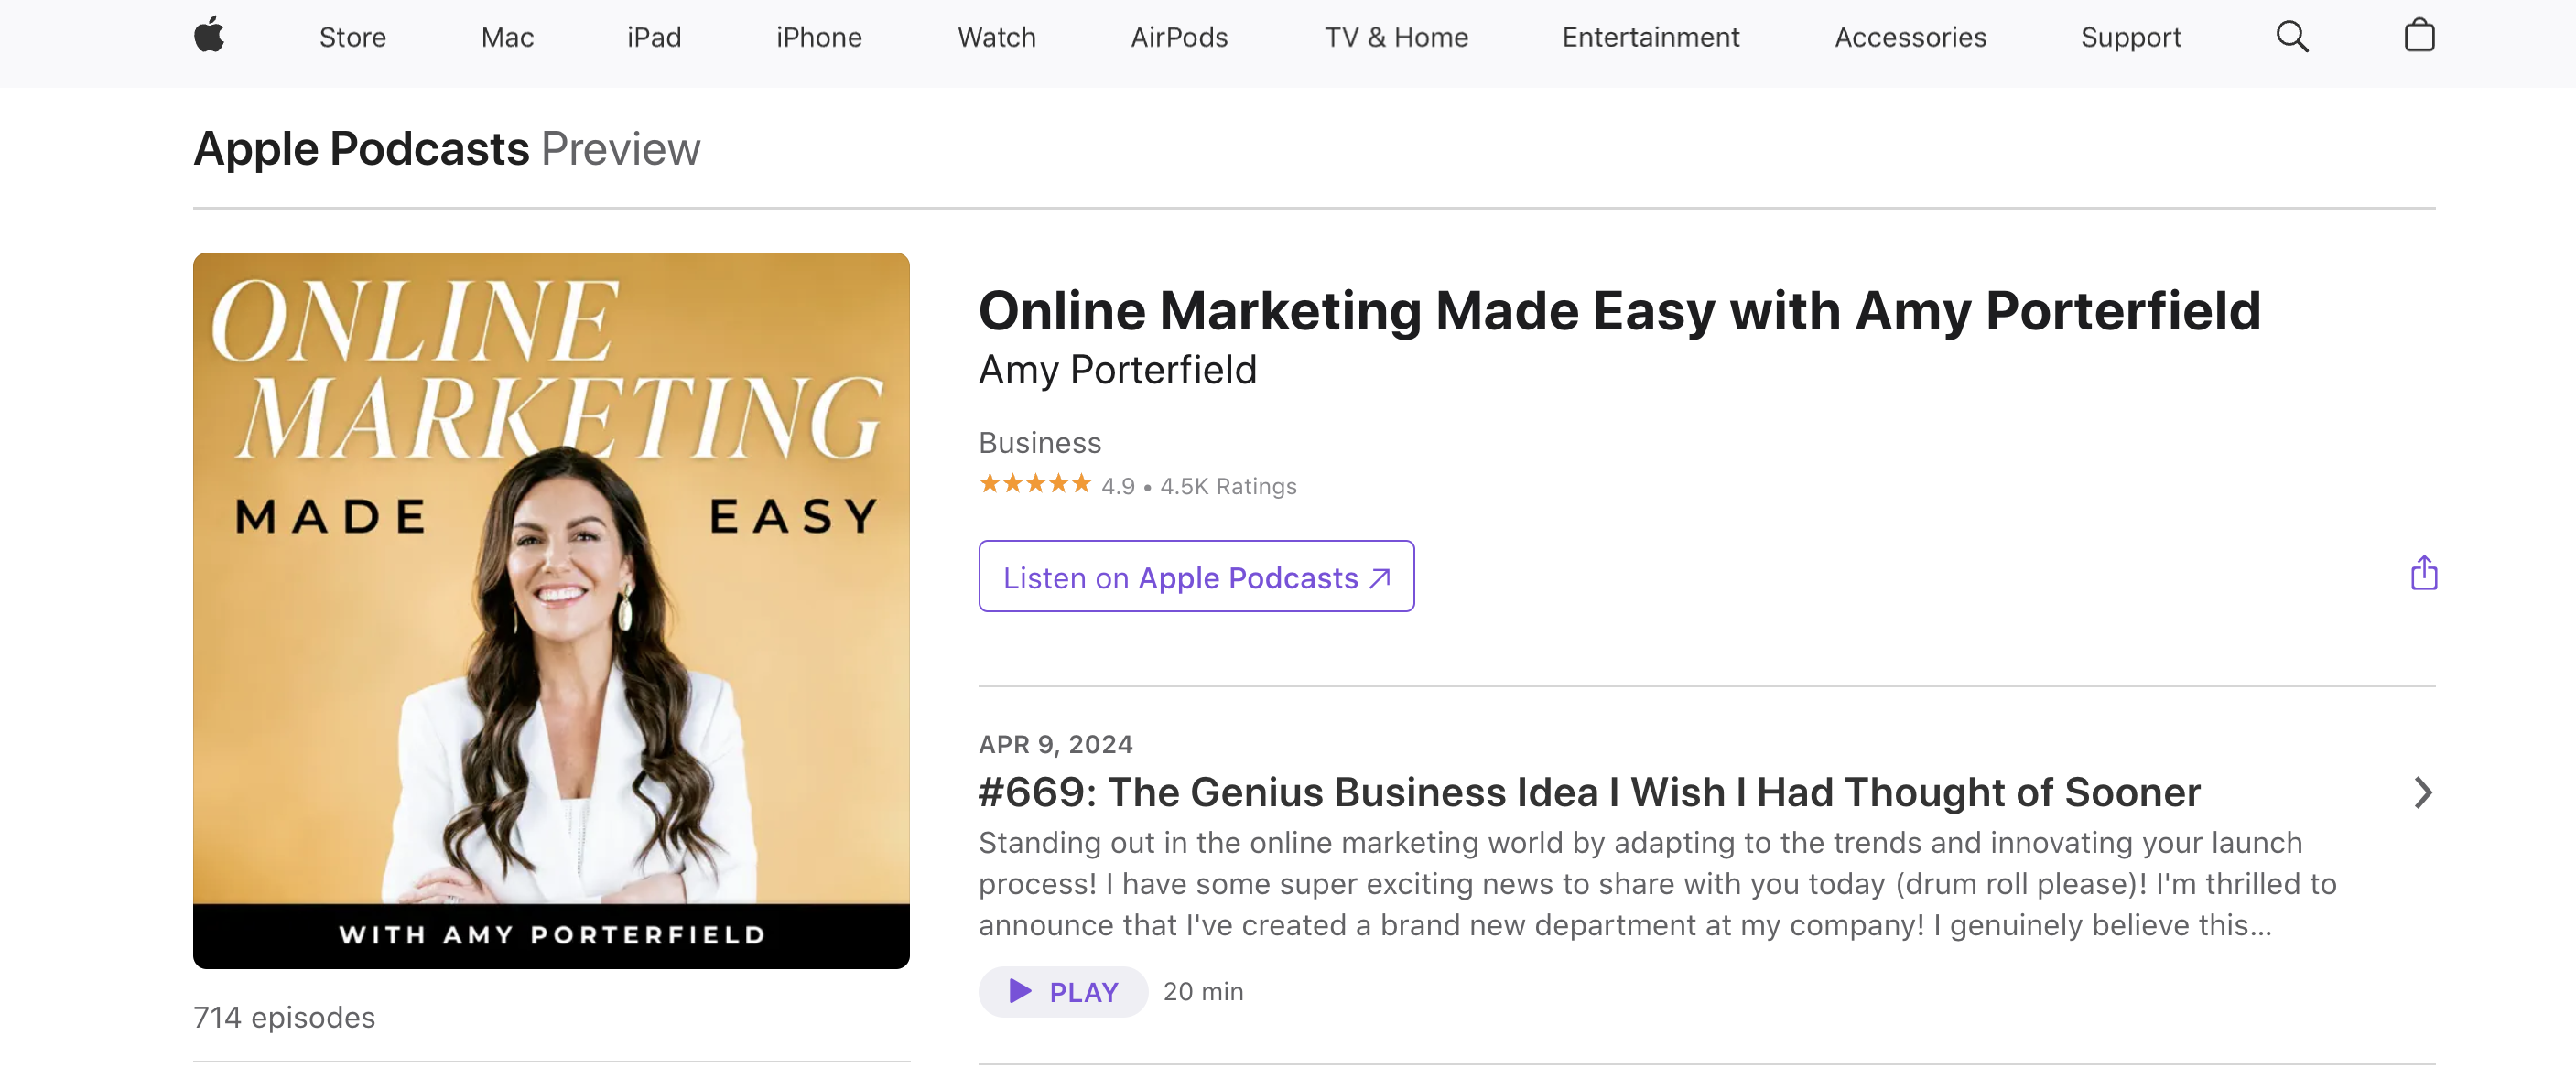Viewport: 2576px width, 1089px height.
Task: Click the five-star rating display
Action: (1035, 485)
